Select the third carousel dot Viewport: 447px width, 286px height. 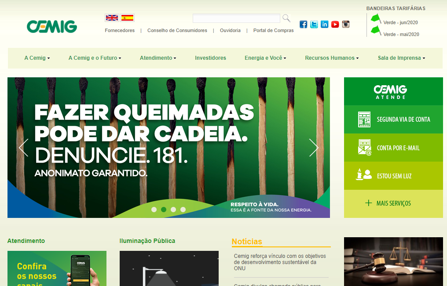(x=173, y=210)
